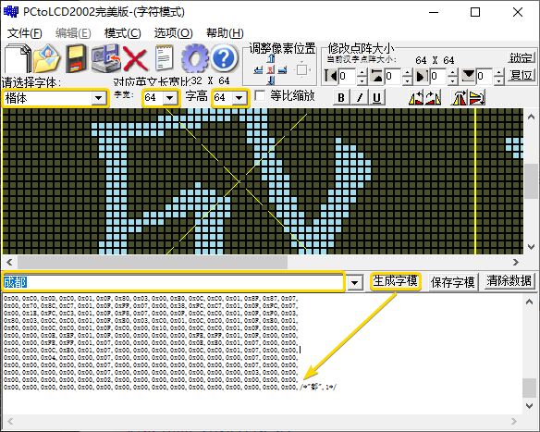
Task: Open options with the blue gear icon
Action: 195,58
